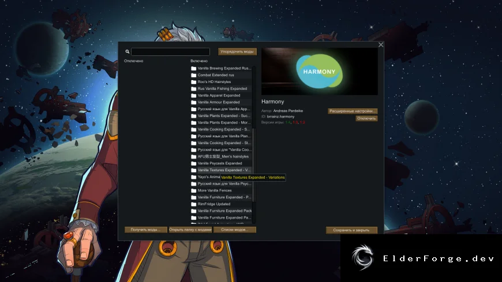Image resolution: width=502 pixels, height=282 pixels.
Task: Select the Vanilla Psycasts Expanded row
Action: click(x=221, y=163)
